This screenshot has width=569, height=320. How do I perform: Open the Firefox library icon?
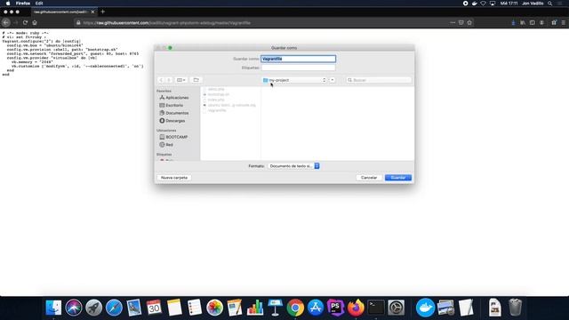[523, 22]
